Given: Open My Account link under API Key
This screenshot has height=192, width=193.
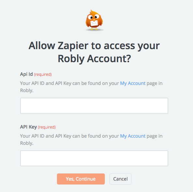Looking at the screenshot, I should pos(133,136).
